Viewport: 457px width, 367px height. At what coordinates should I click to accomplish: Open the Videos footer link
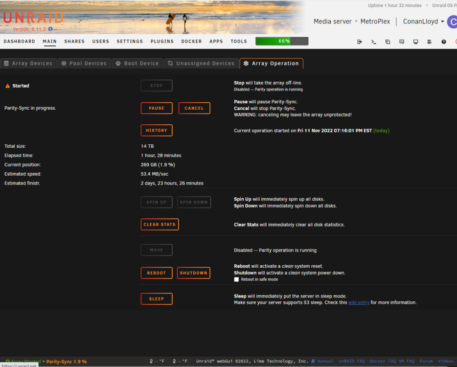coord(446,361)
